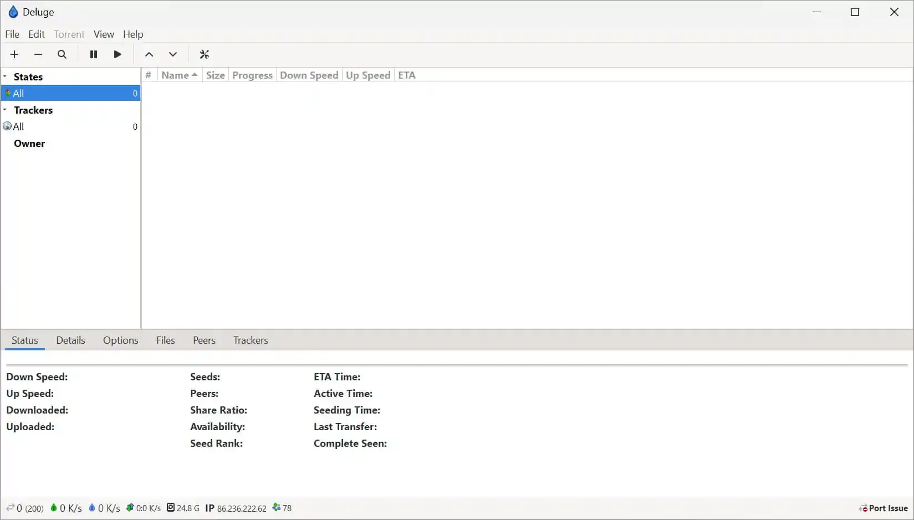This screenshot has width=914, height=520.
Task: Collapse the States section
Action: (x=5, y=77)
